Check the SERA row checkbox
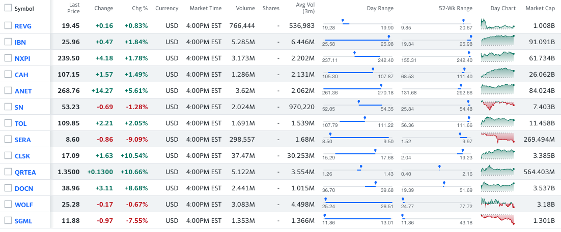Screen dimensions: 561x232 click(8, 139)
